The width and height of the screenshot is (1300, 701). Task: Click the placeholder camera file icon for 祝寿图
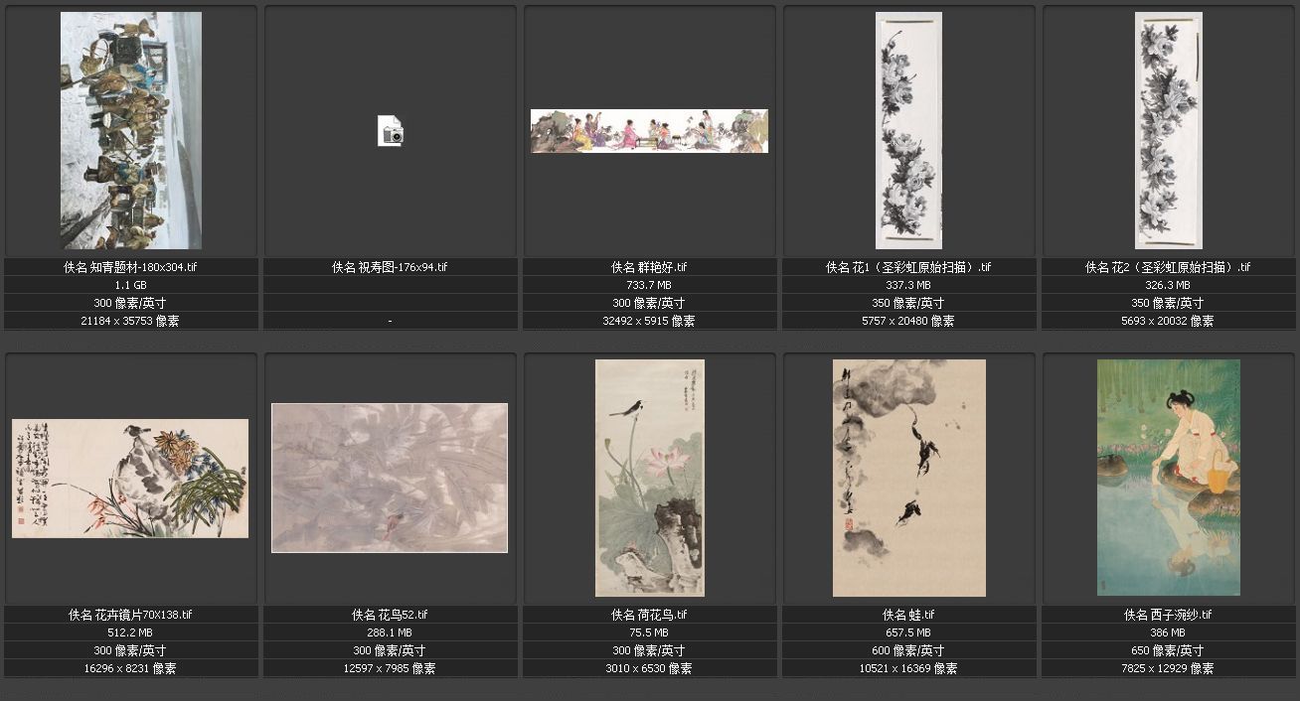391,131
